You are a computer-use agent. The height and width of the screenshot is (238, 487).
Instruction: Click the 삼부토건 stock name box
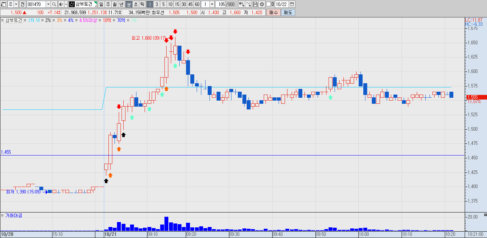click(x=86, y=4)
